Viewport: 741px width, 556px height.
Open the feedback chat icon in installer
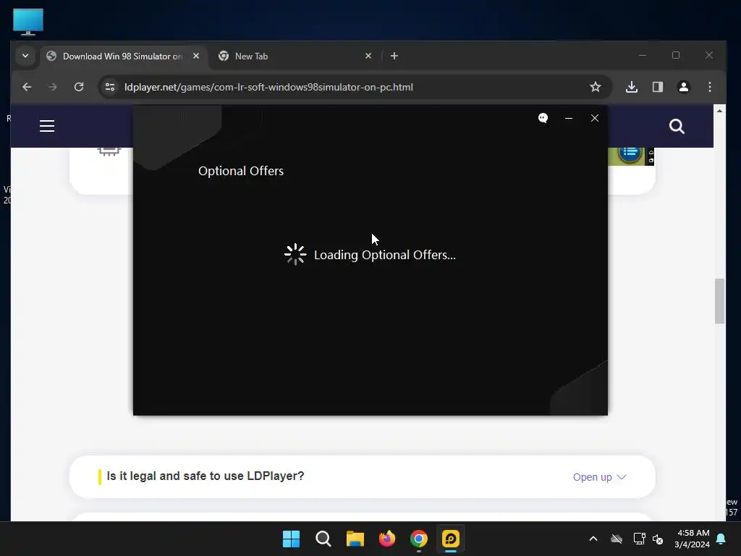click(543, 118)
